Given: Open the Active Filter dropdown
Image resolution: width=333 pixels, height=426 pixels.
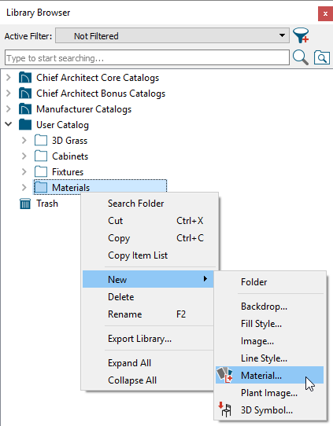Looking at the screenshot, I should 172,35.
